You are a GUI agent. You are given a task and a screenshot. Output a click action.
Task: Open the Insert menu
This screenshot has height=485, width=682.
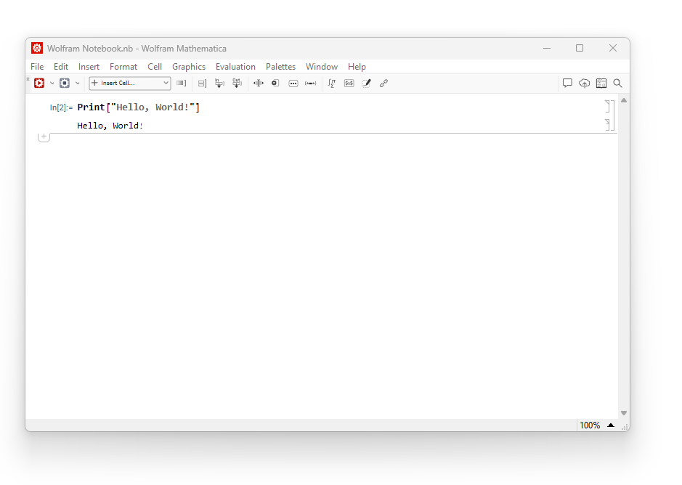coord(89,67)
